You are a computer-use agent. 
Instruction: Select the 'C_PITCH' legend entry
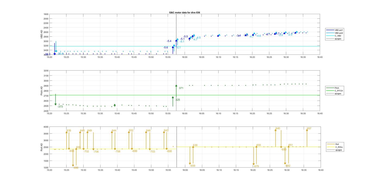(x=339, y=91)
